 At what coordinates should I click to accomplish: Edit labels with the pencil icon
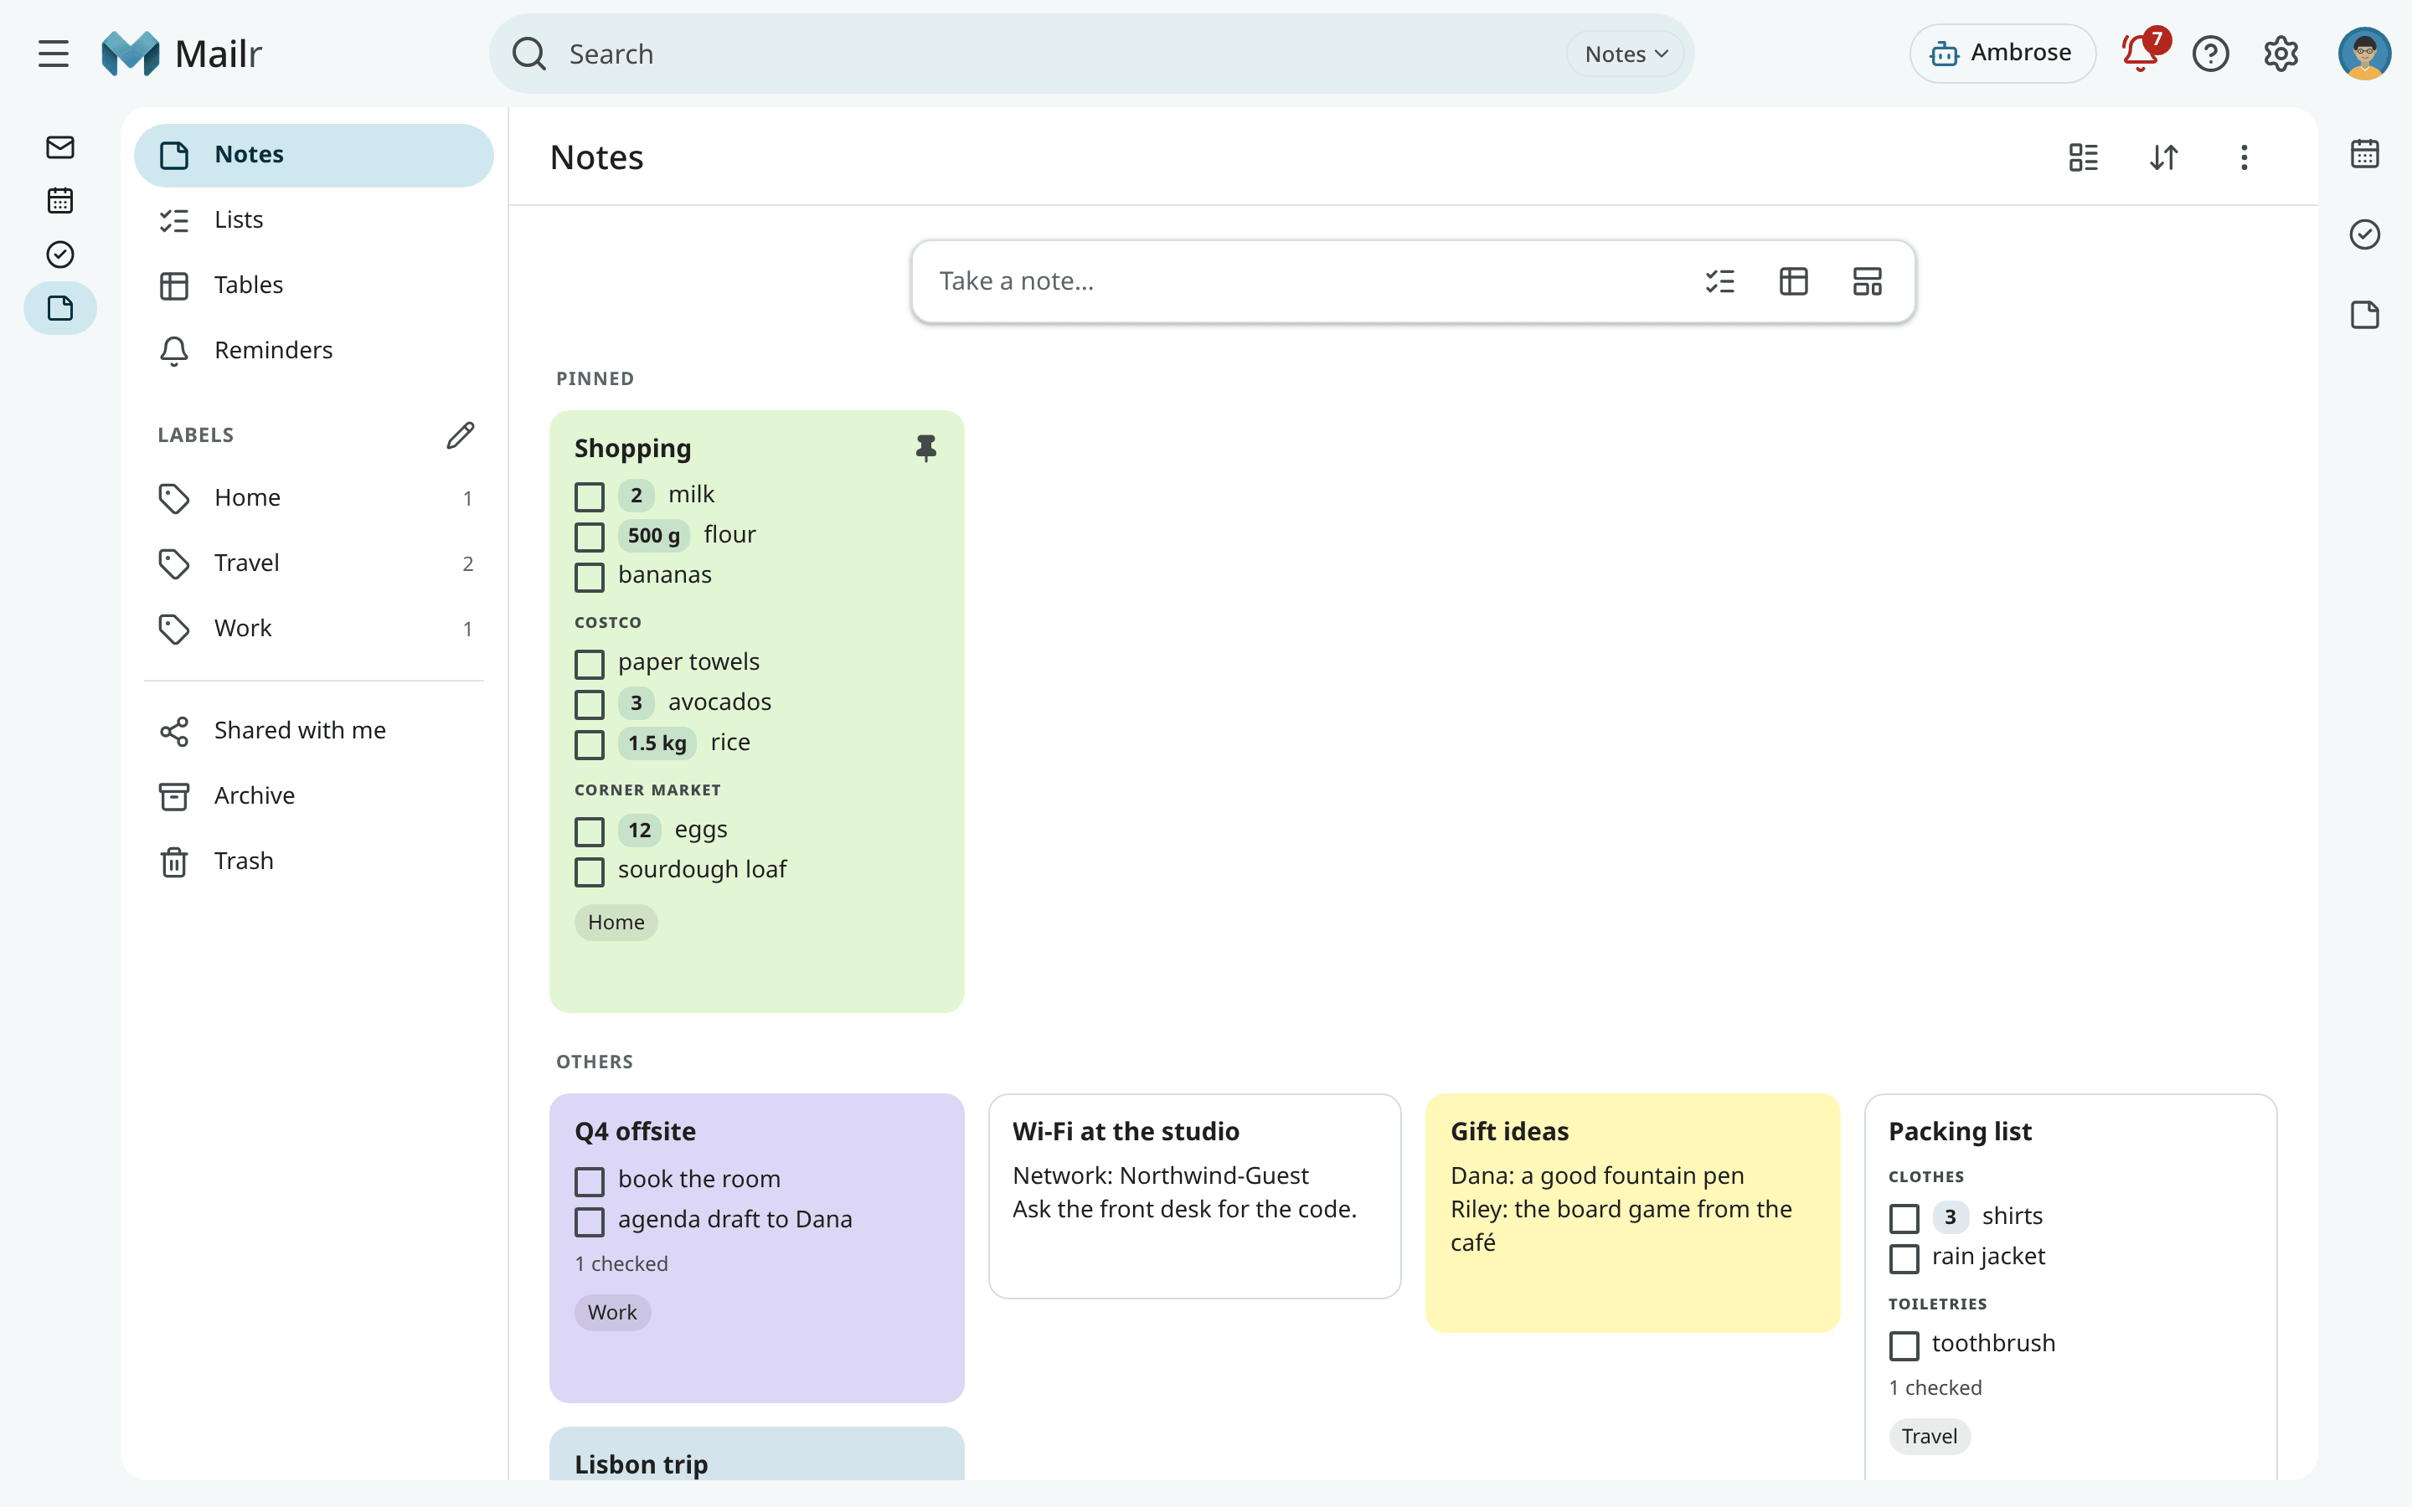(461, 435)
